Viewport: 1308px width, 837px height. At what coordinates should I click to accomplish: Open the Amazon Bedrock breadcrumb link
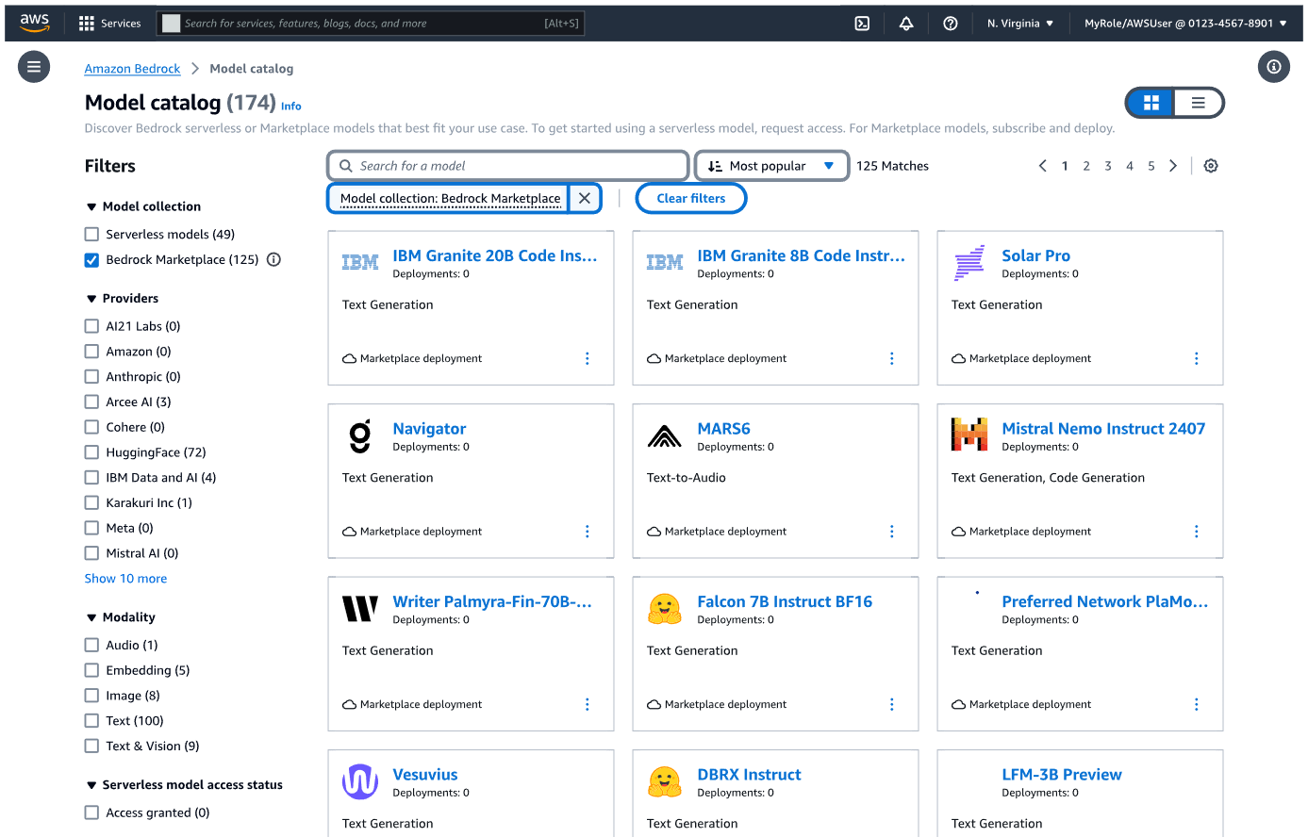(132, 68)
